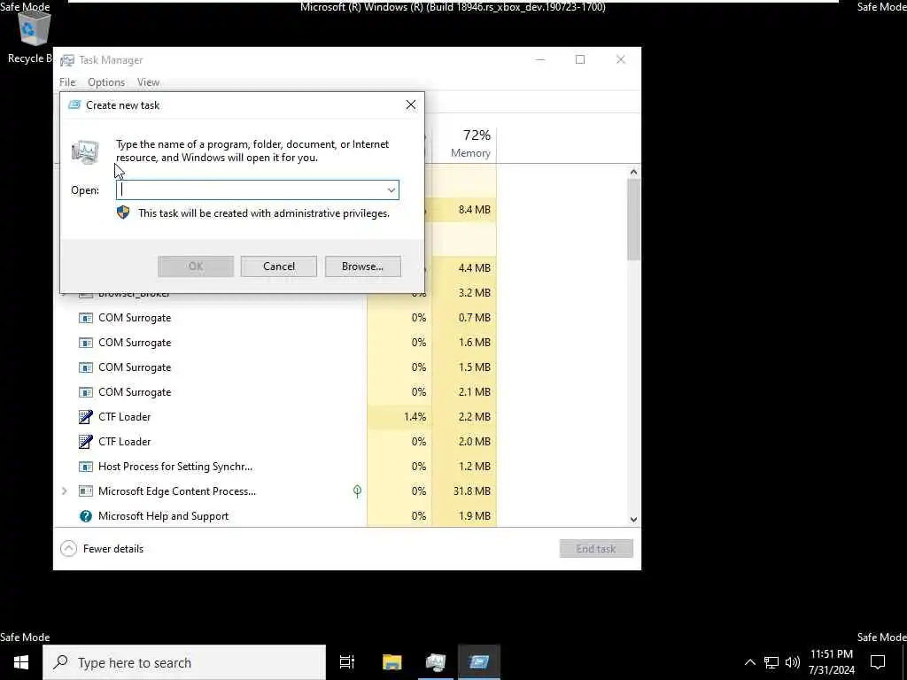Image resolution: width=907 pixels, height=680 pixels.
Task: Click the Cancel button in the dialog
Action: tap(279, 267)
